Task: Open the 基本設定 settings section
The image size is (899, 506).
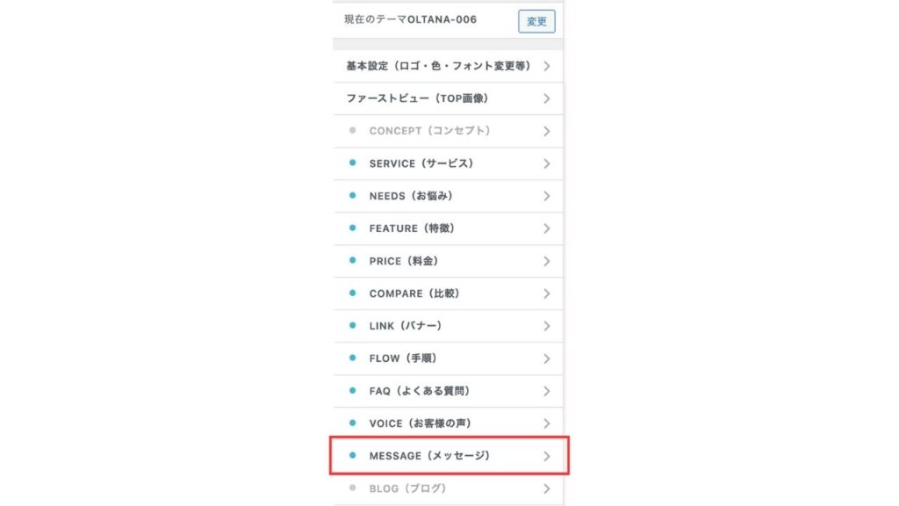Action: 448,66
